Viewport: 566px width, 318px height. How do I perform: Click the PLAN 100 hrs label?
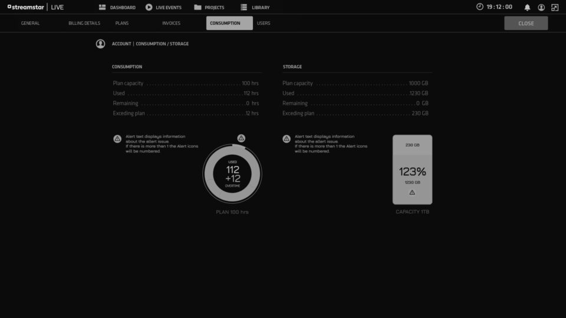pos(232,212)
